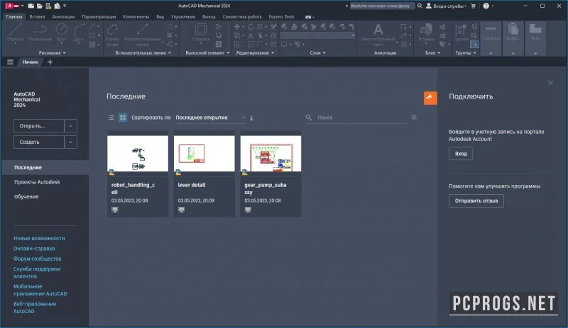Switch to the Express Tools ribbon tab
Image resolution: width=568 pixels, height=328 pixels.
click(x=281, y=16)
